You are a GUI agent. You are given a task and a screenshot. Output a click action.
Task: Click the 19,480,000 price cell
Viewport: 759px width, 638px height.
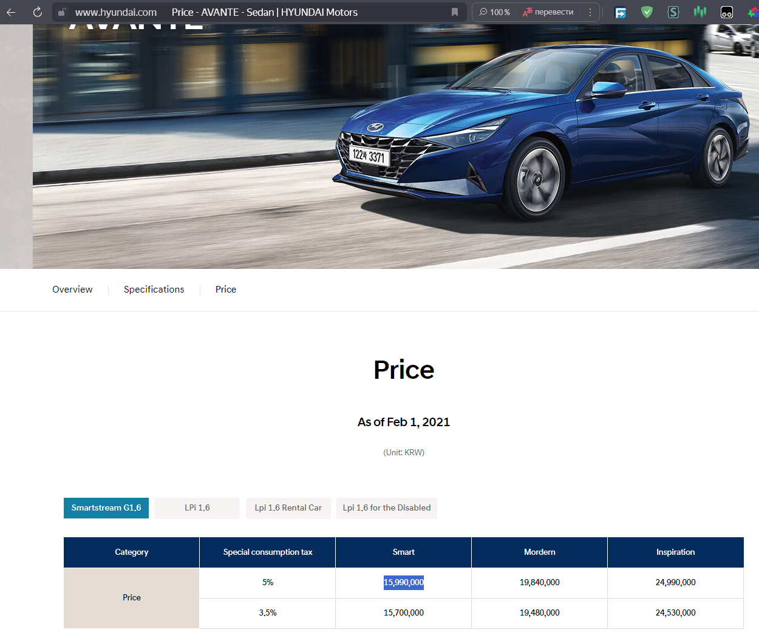pyautogui.click(x=540, y=613)
